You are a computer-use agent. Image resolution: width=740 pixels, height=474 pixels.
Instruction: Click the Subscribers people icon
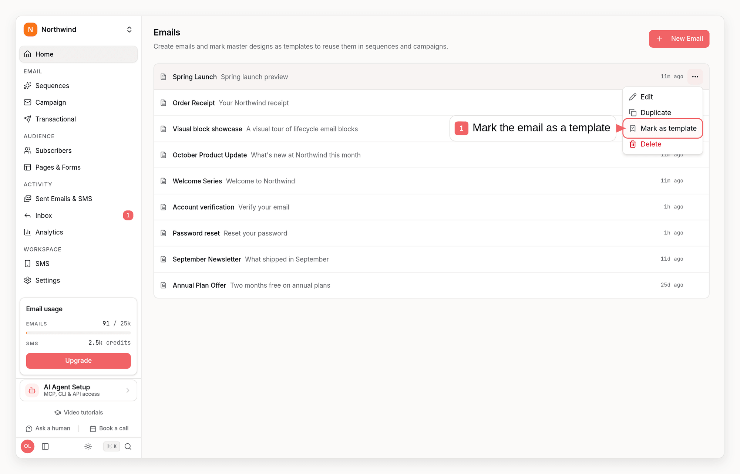[28, 150]
